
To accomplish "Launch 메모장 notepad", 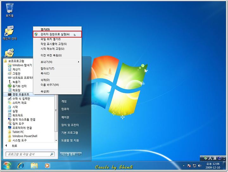I will [x=14, y=90].
